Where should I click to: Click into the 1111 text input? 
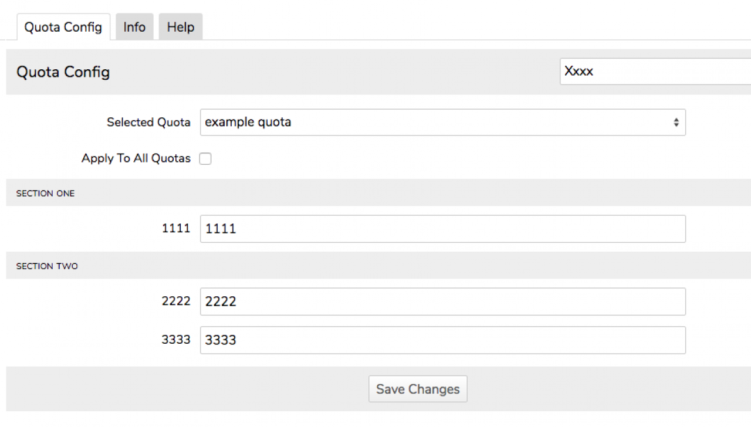coord(442,229)
